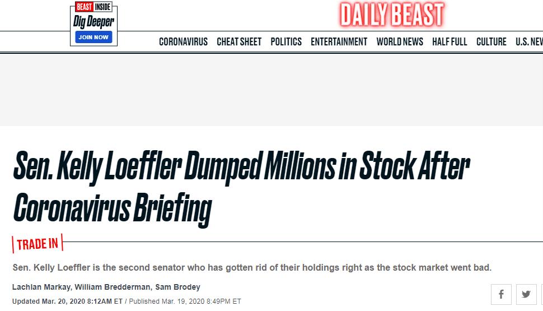Click the Trade In article tag
The width and height of the screenshot is (543, 311).
tap(38, 244)
